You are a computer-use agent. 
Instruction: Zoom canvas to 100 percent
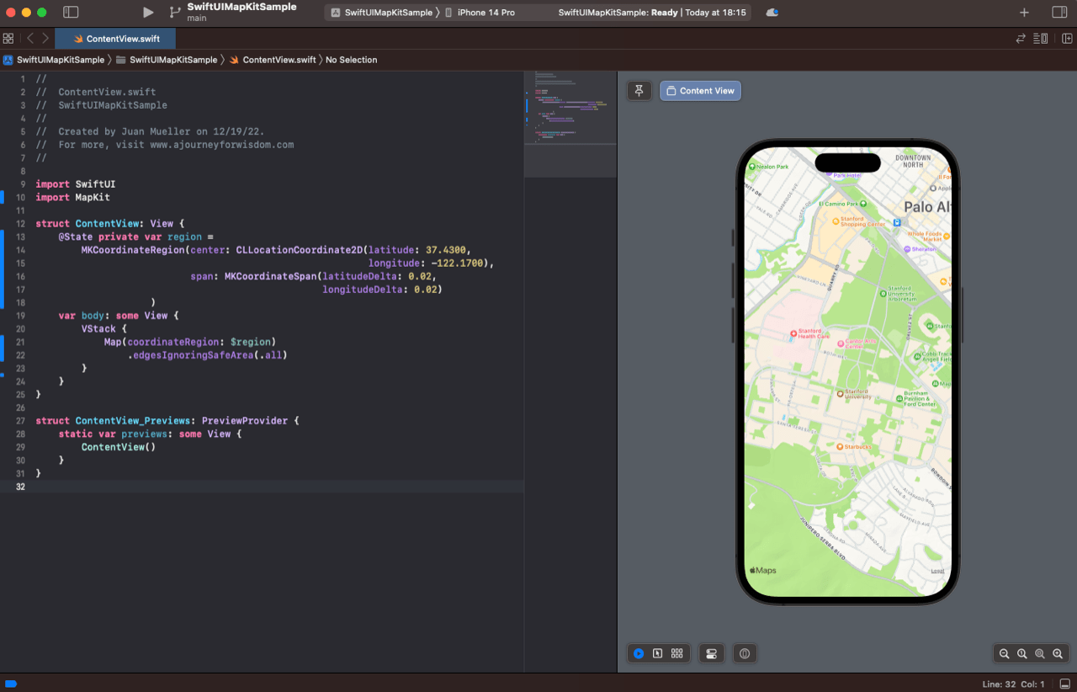pos(1021,653)
